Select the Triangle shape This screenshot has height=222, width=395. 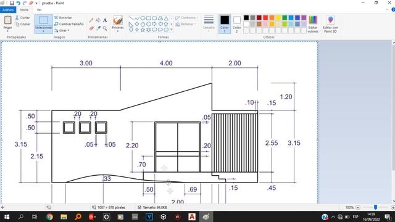166,18
